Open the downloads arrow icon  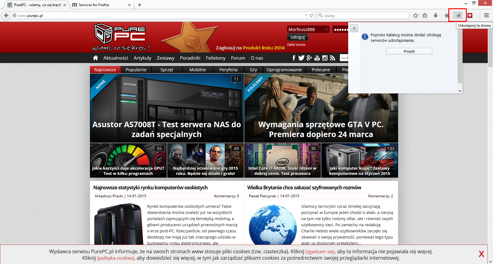pyautogui.click(x=436, y=15)
